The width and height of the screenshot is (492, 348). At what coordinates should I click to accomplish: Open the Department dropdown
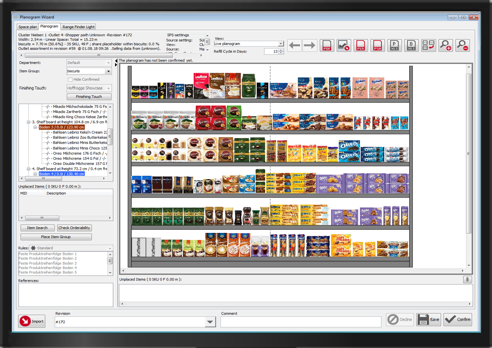[x=108, y=63]
